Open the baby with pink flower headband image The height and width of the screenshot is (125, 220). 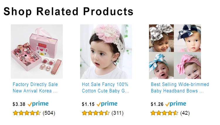pos(106,51)
